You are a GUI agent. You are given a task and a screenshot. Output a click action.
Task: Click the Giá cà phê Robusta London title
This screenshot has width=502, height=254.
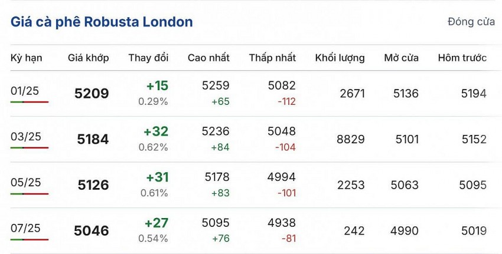[102, 22]
